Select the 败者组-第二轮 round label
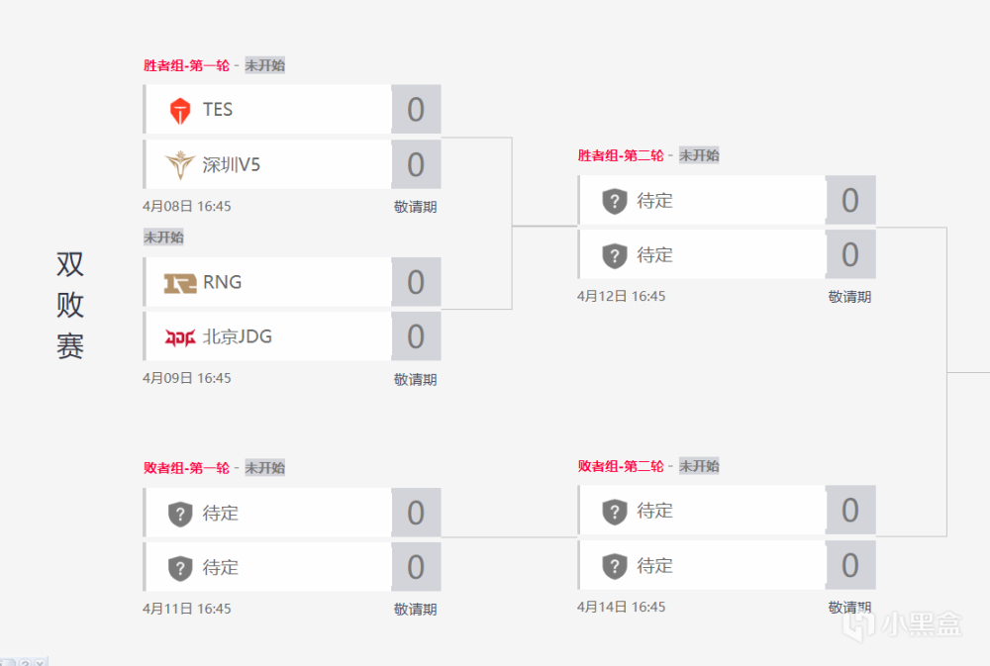990x666 pixels. click(x=621, y=466)
